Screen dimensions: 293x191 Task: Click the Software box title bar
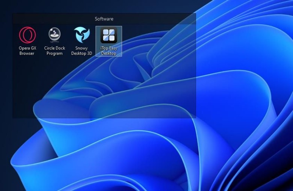coord(104,19)
